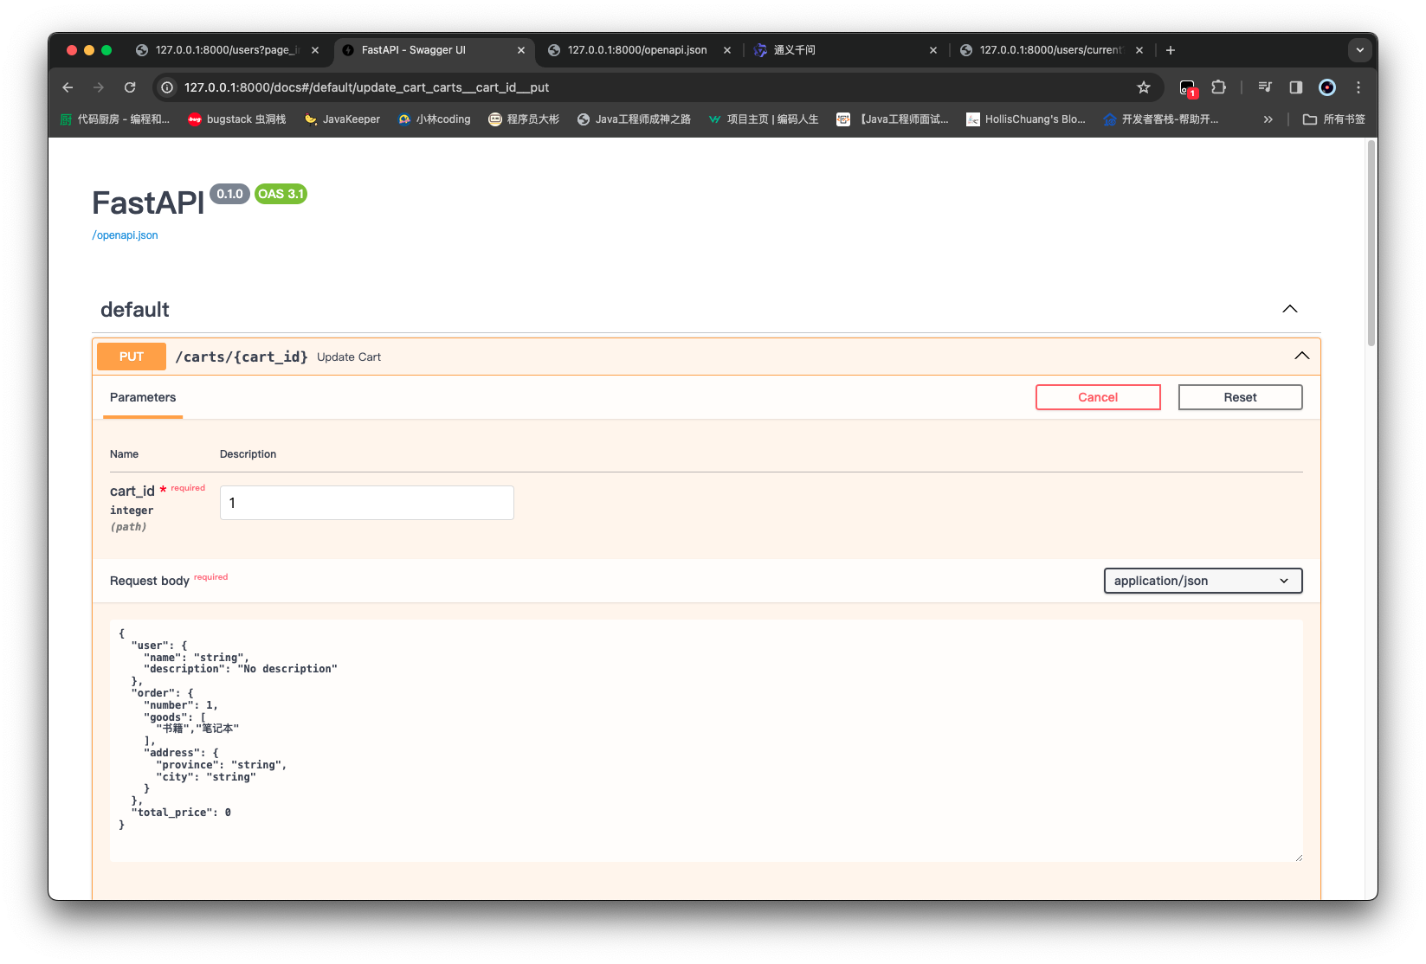Reload the Swagger UI page
The width and height of the screenshot is (1426, 964).
pos(130,87)
